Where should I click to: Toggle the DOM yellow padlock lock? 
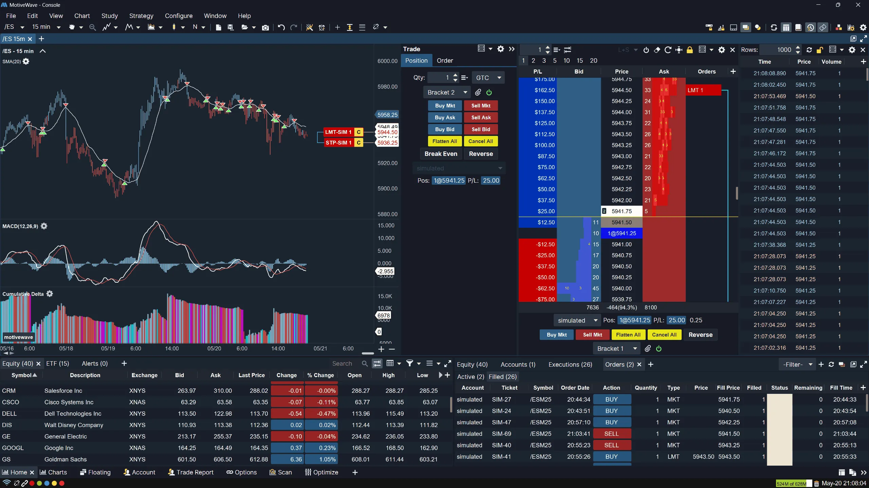coord(689,50)
